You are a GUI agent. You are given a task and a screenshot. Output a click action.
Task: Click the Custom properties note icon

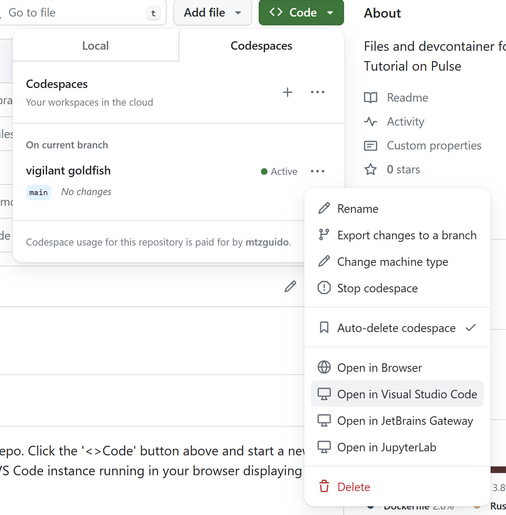coord(371,146)
